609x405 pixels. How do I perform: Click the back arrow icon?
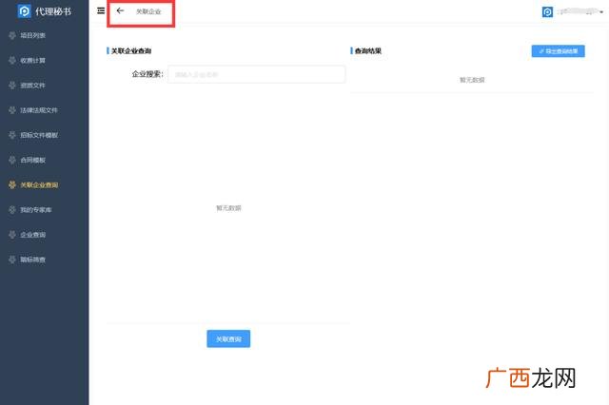120,10
